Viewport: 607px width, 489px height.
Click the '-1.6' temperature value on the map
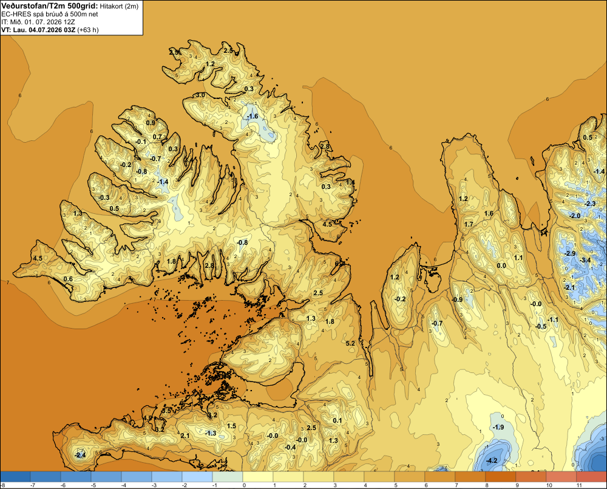pyautogui.click(x=253, y=116)
